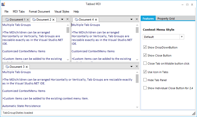Click the scrollbar thumb in the Document 2 pane
The image size is (197, 117).
click(x=68, y=30)
